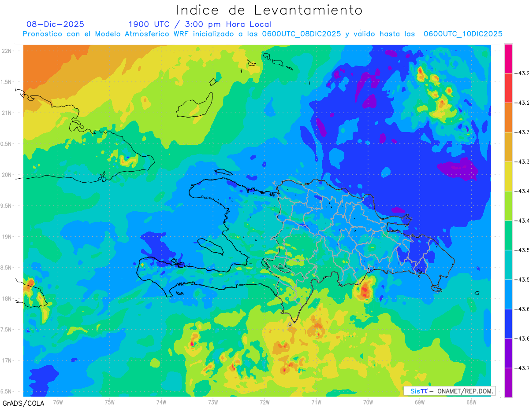Screen dimensions: 529x408
Task: Click the '74W' longitude label
Action: 161,402
